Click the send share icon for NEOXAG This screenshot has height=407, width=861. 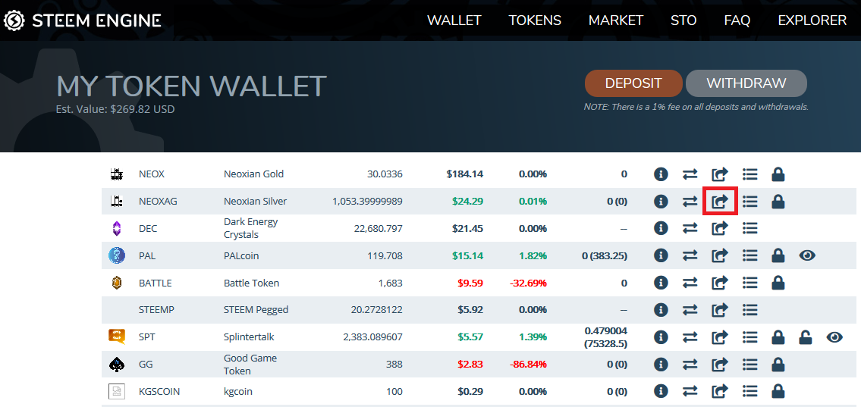pyautogui.click(x=719, y=202)
